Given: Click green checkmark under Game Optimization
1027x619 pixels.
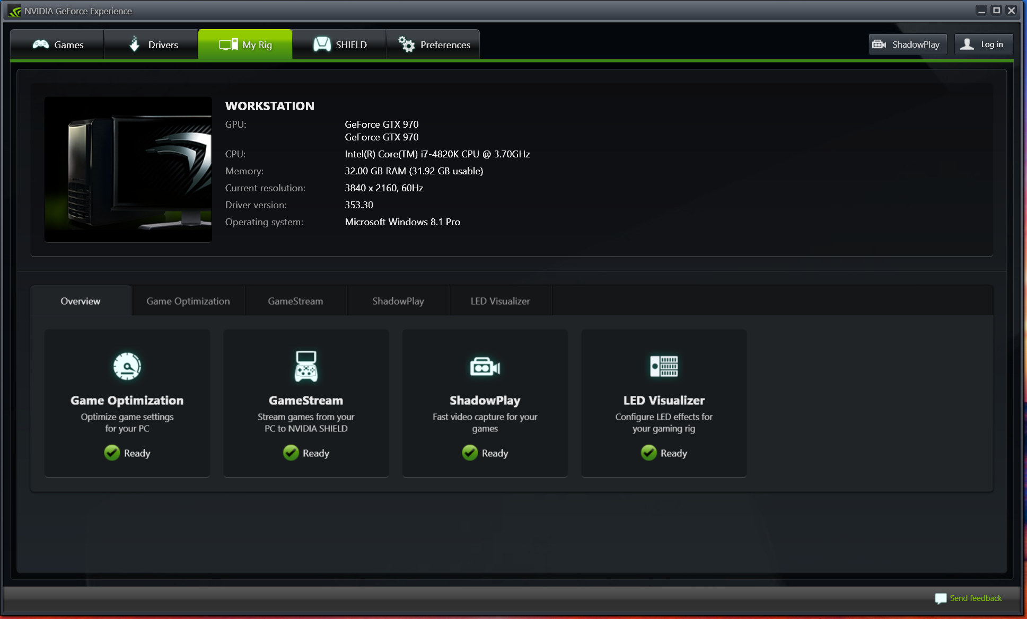Looking at the screenshot, I should (x=112, y=453).
